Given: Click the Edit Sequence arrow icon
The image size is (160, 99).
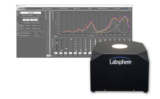Looking at the screenshot, I should (58, 8).
